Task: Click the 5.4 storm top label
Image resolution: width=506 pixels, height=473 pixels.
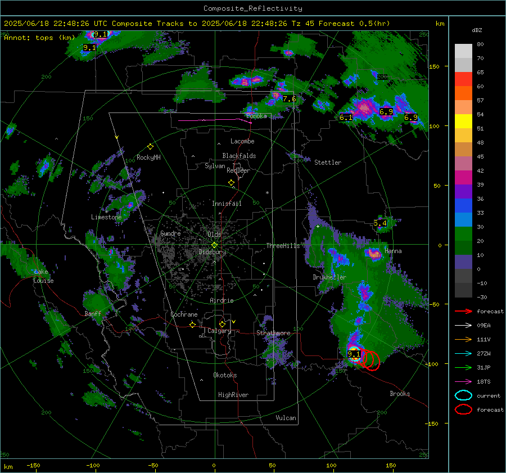Action: tap(380, 223)
